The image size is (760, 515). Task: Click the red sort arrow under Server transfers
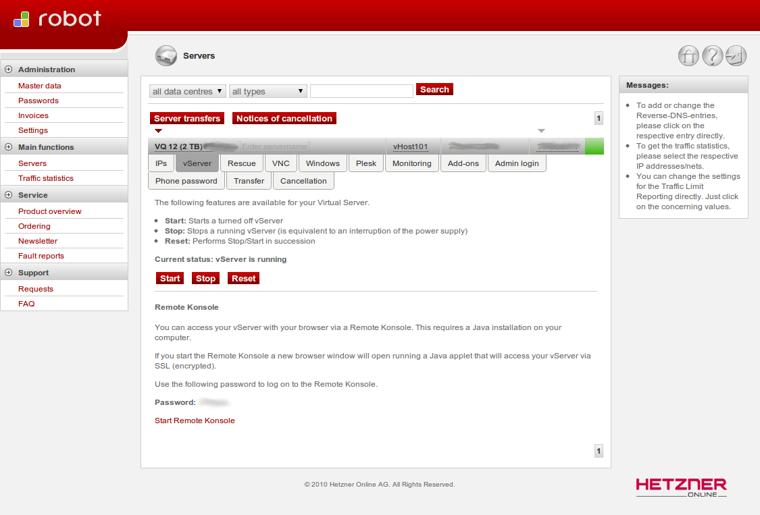(x=159, y=131)
